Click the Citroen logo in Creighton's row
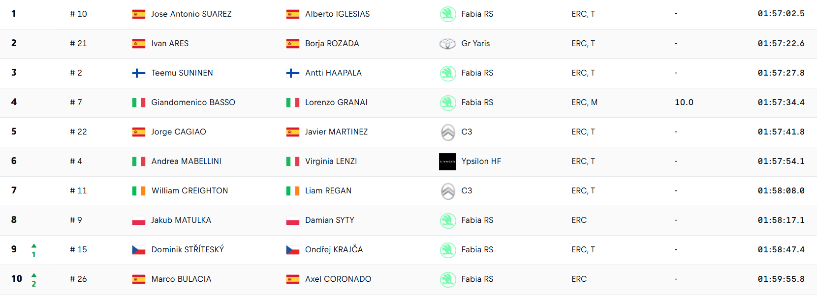The width and height of the screenshot is (817, 295). pos(447,191)
